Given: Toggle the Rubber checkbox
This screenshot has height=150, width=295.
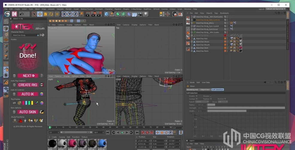Looking at the screenshot, I should coord(211,99).
